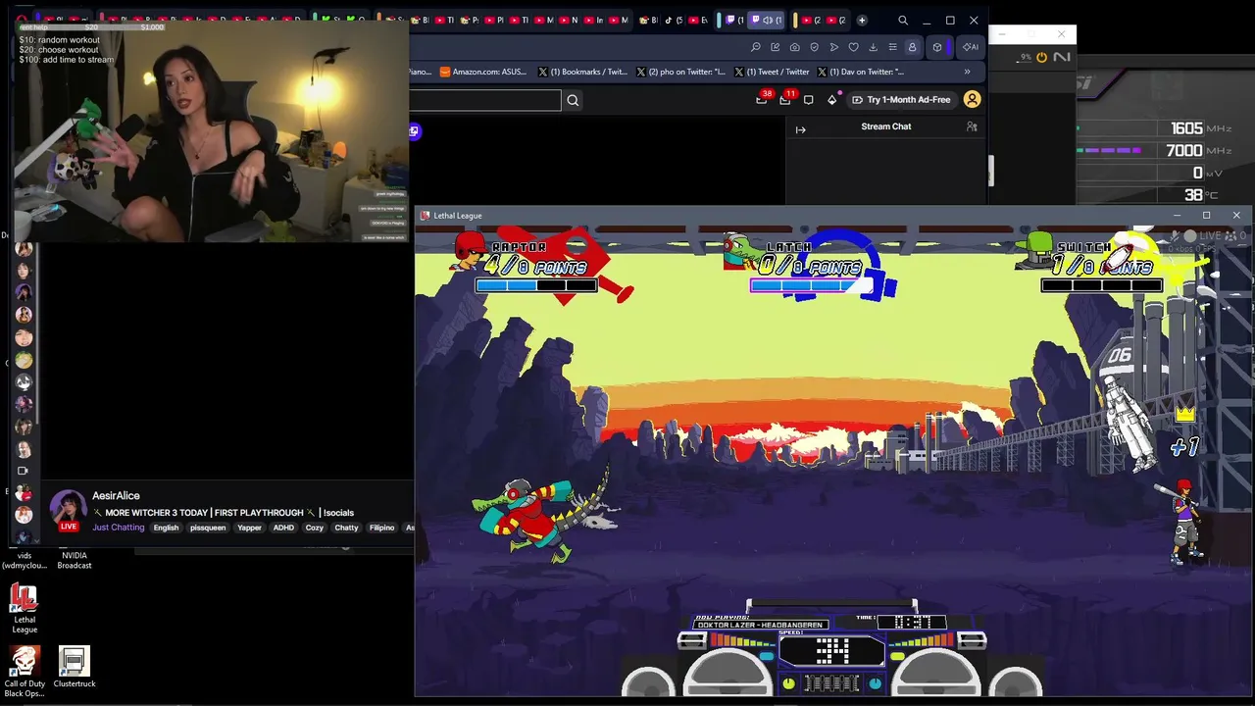Click the camera icon in Twitch sidebar

click(24, 471)
